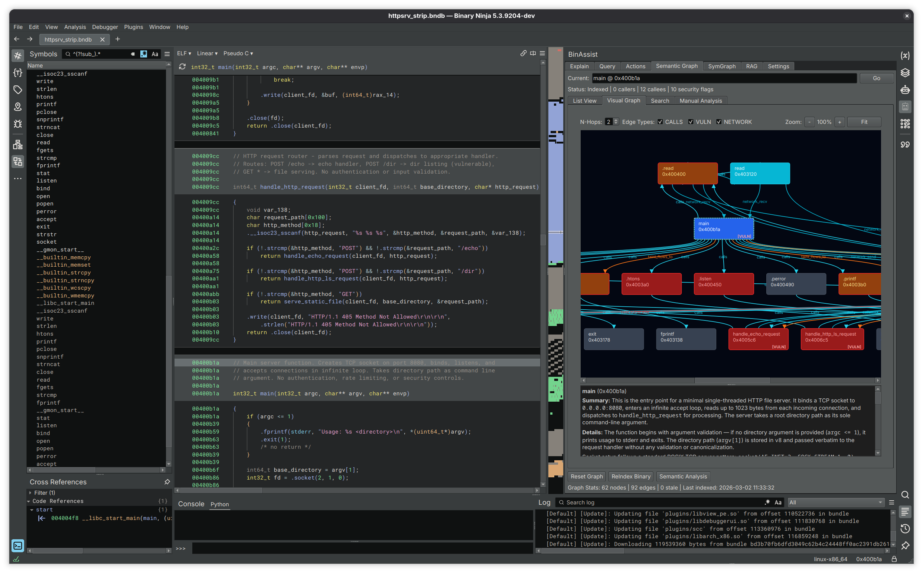Open the Types panel with {T} icon

click(x=17, y=73)
